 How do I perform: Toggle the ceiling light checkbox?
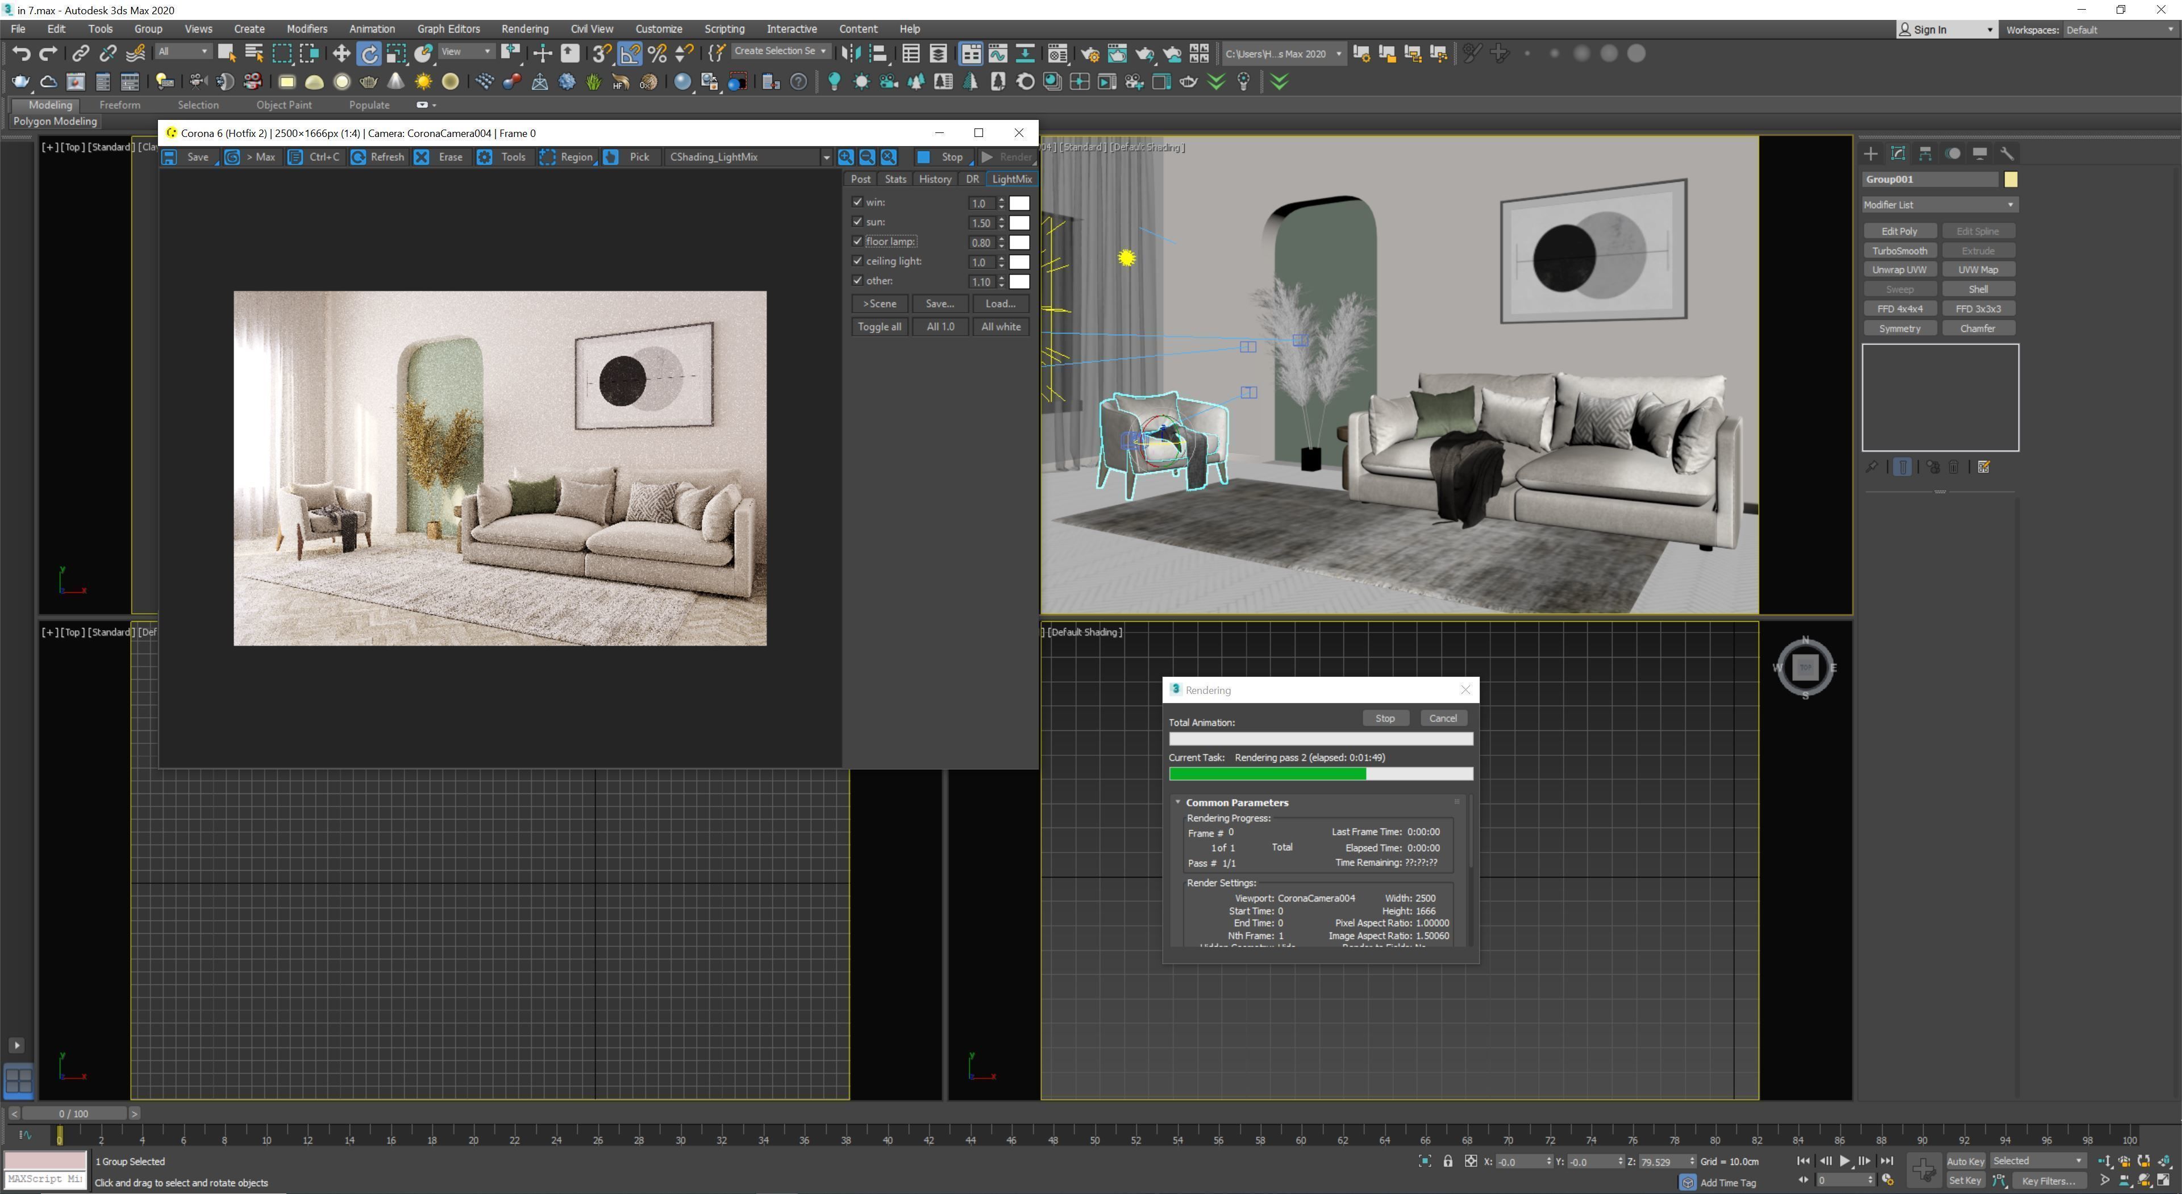(x=857, y=261)
